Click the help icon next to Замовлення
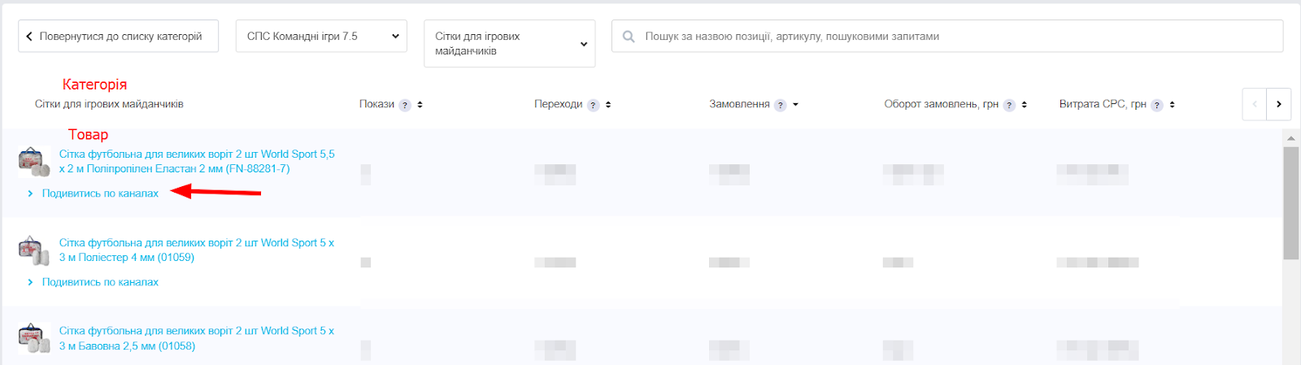The width and height of the screenshot is (1301, 365). pyautogui.click(x=781, y=105)
